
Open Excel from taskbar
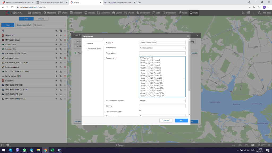pyautogui.click(x=52, y=150)
